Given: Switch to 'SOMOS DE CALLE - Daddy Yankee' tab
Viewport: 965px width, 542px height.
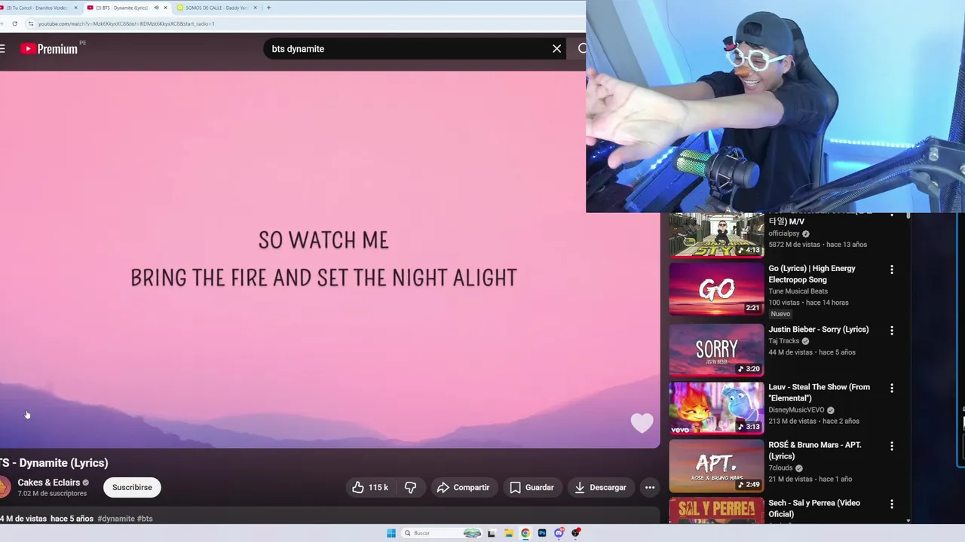Looking at the screenshot, I should coord(215,8).
